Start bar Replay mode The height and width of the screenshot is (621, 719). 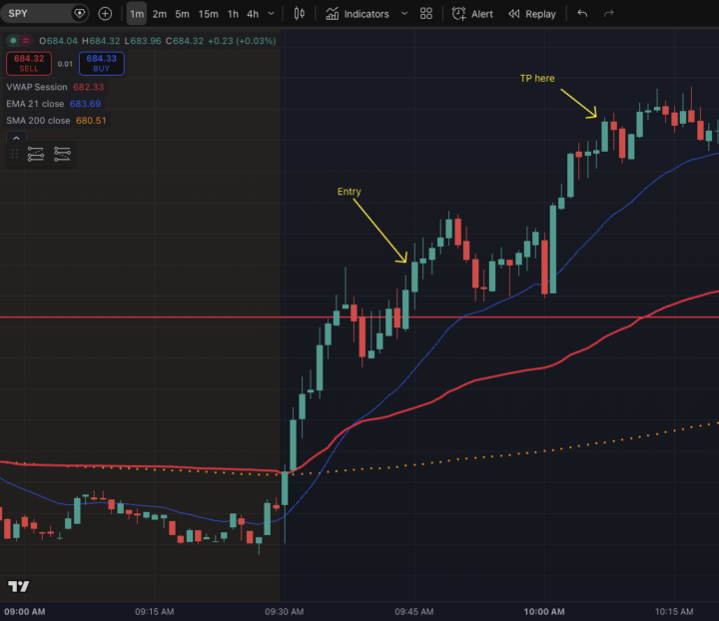pos(532,14)
